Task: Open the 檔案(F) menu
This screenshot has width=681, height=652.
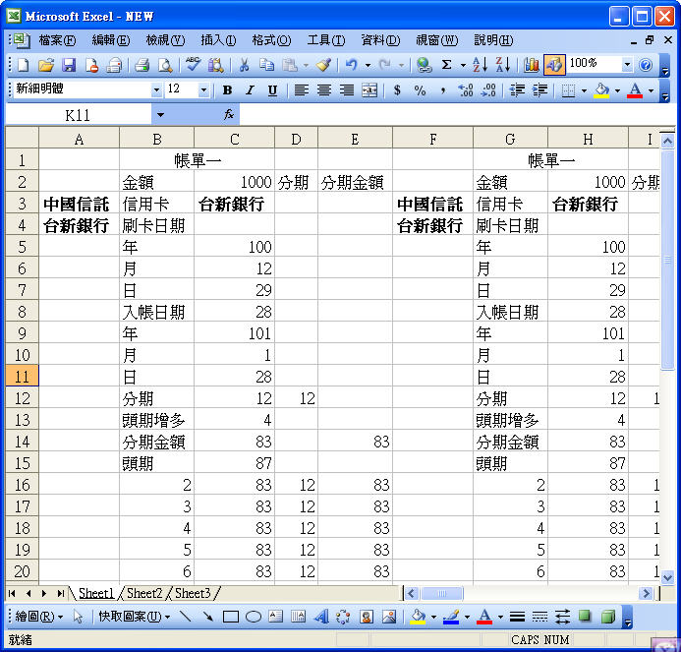Action: 57,40
